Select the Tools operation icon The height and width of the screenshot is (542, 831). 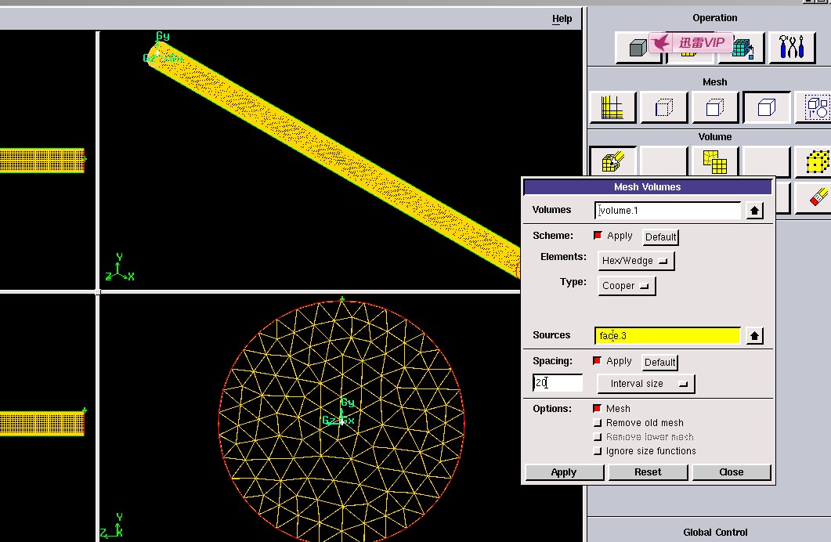(x=792, y=48)
